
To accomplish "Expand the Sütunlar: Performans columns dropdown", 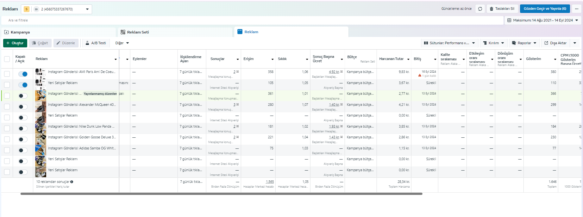I will (449, 43).
